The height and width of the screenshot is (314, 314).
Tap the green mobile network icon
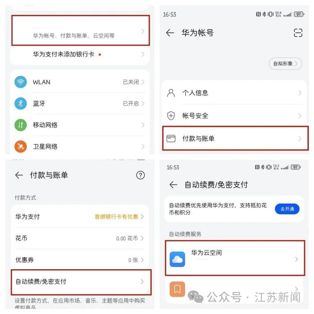(21, 125)
